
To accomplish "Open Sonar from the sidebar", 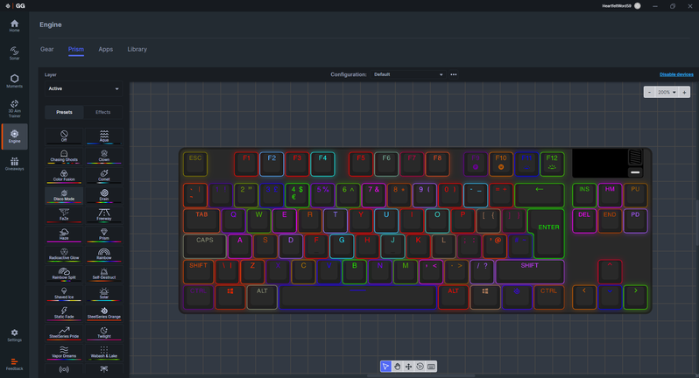I will 14,53.
